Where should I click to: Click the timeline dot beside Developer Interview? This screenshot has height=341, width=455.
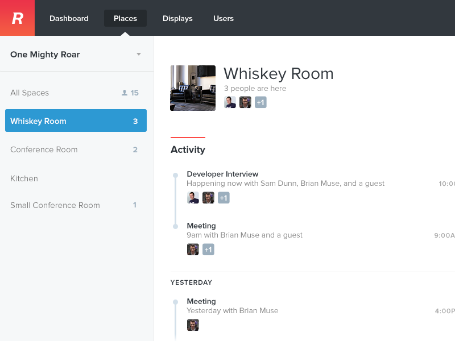point(175,175)
